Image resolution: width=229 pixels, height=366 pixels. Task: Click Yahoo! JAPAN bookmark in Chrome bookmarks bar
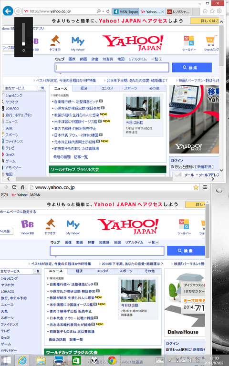click(x=26, y=195)
